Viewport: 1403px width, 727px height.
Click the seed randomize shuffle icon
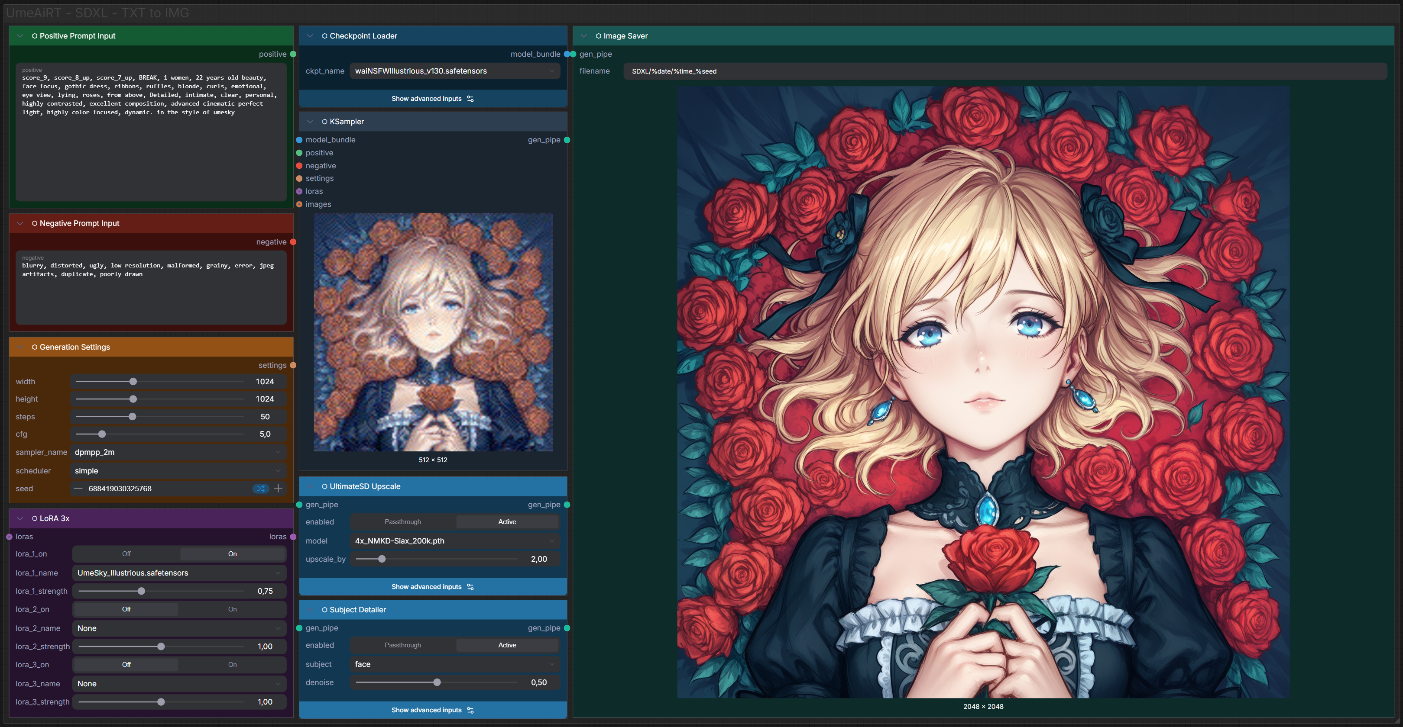point(261,489)
